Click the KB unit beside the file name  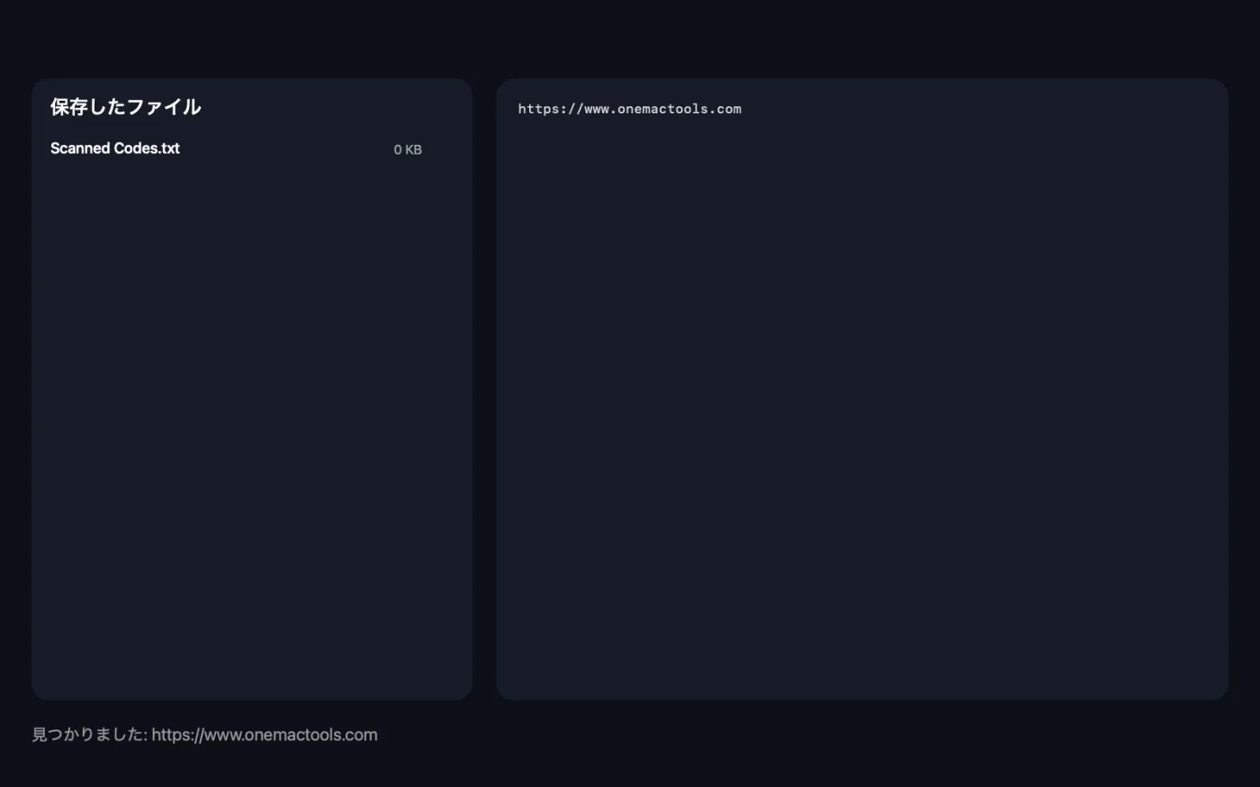(x=413, y=149)
